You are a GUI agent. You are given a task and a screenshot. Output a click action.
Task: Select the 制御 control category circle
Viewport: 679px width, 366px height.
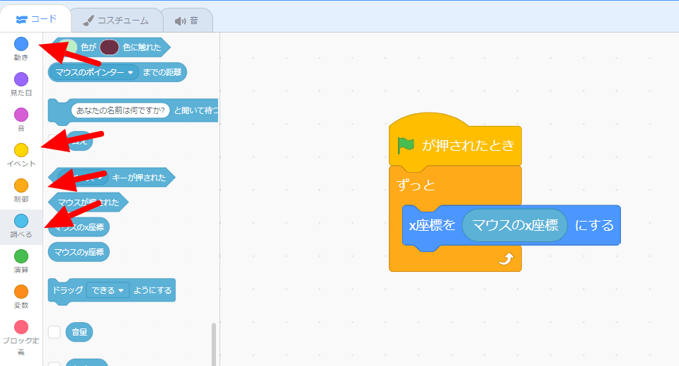click(21, 185)
